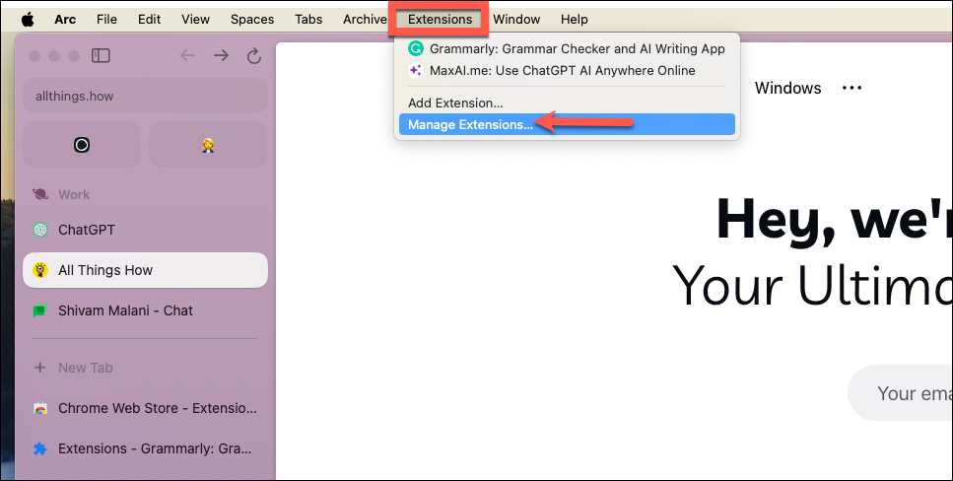Click the Chrome Web Store favicon
Screen dimensions: 953x481
(x=40, y=409)
